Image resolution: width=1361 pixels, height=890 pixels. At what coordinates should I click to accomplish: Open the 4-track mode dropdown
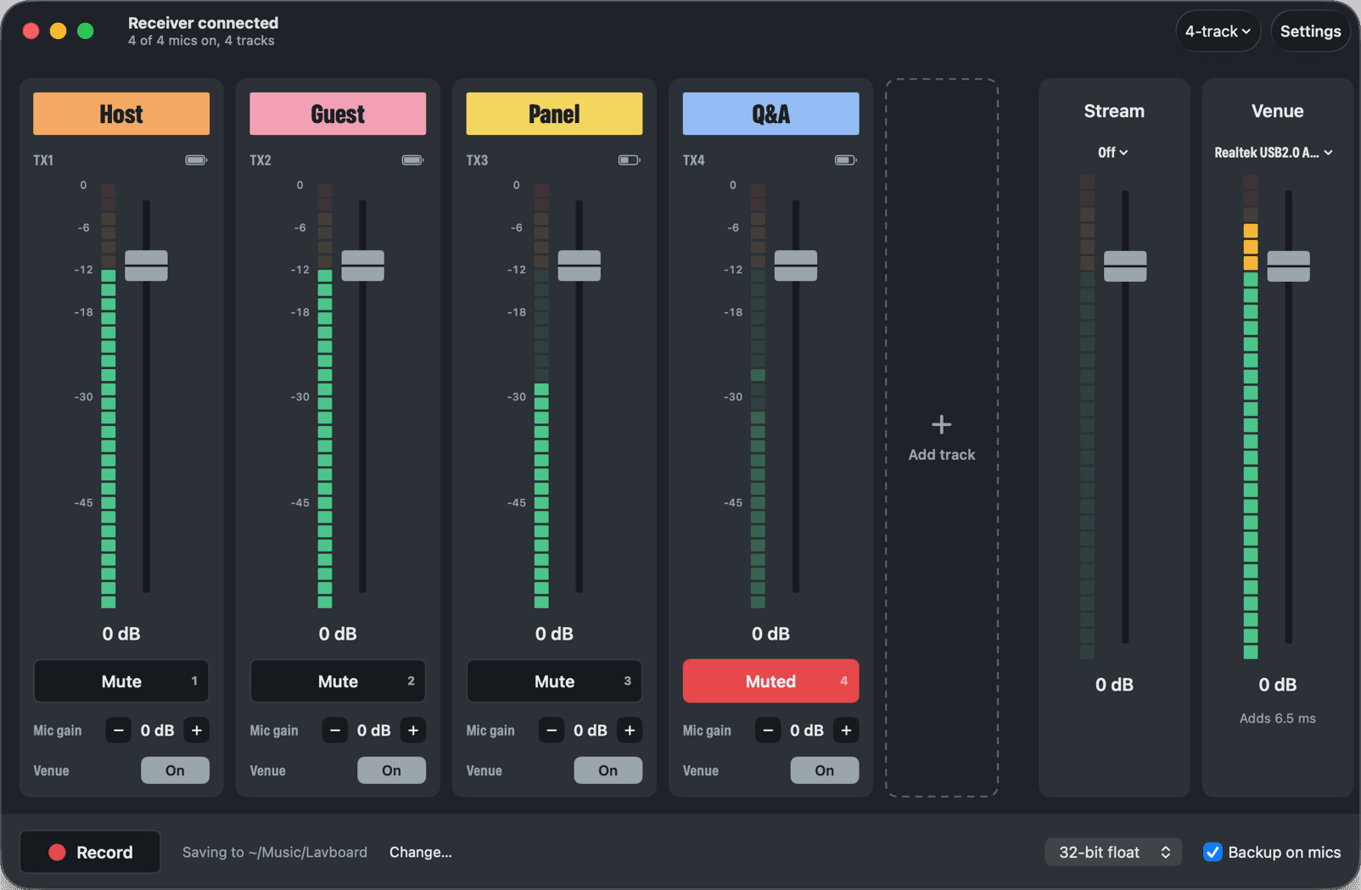point(1218,31)
